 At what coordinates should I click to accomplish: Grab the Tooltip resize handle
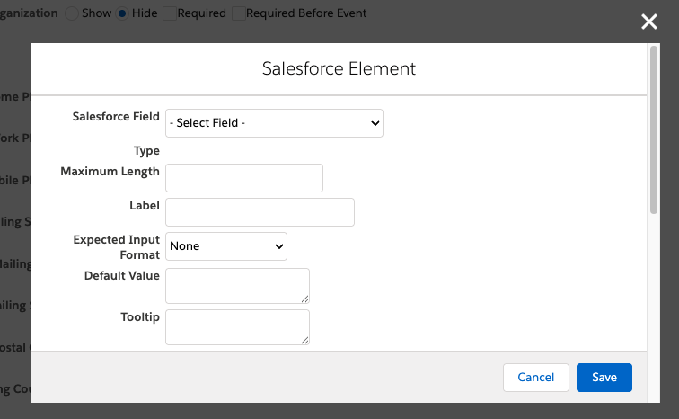pos(304,340)
